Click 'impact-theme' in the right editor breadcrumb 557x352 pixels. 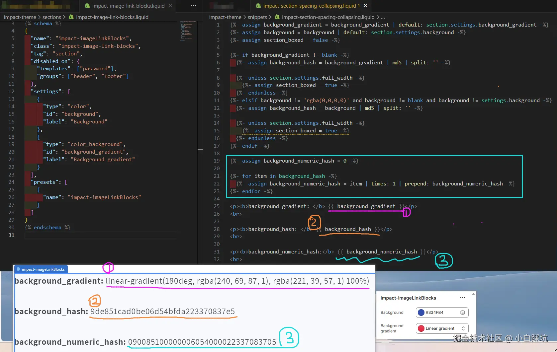point(225,17)
